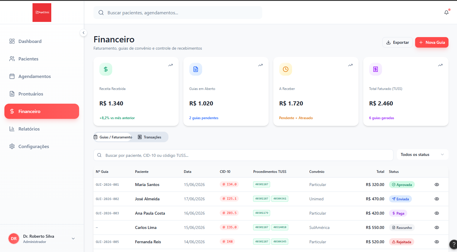Screen dimensions: 457x252
Task: Click the '2 guias pendentes' text
Action: click(204, 118)
